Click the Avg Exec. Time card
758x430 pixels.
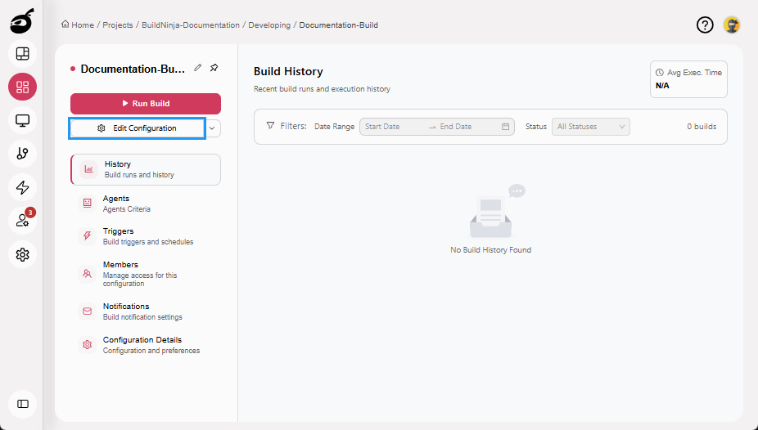[x=688, y=79]
